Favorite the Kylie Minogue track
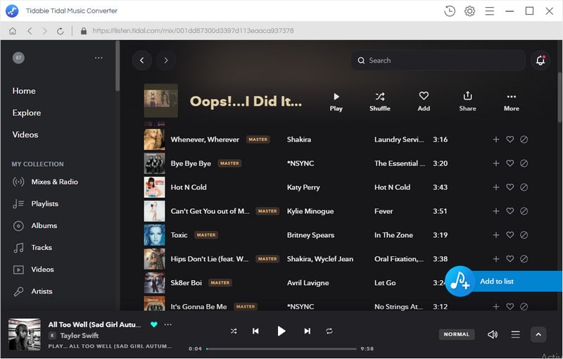 click(510, 211)
